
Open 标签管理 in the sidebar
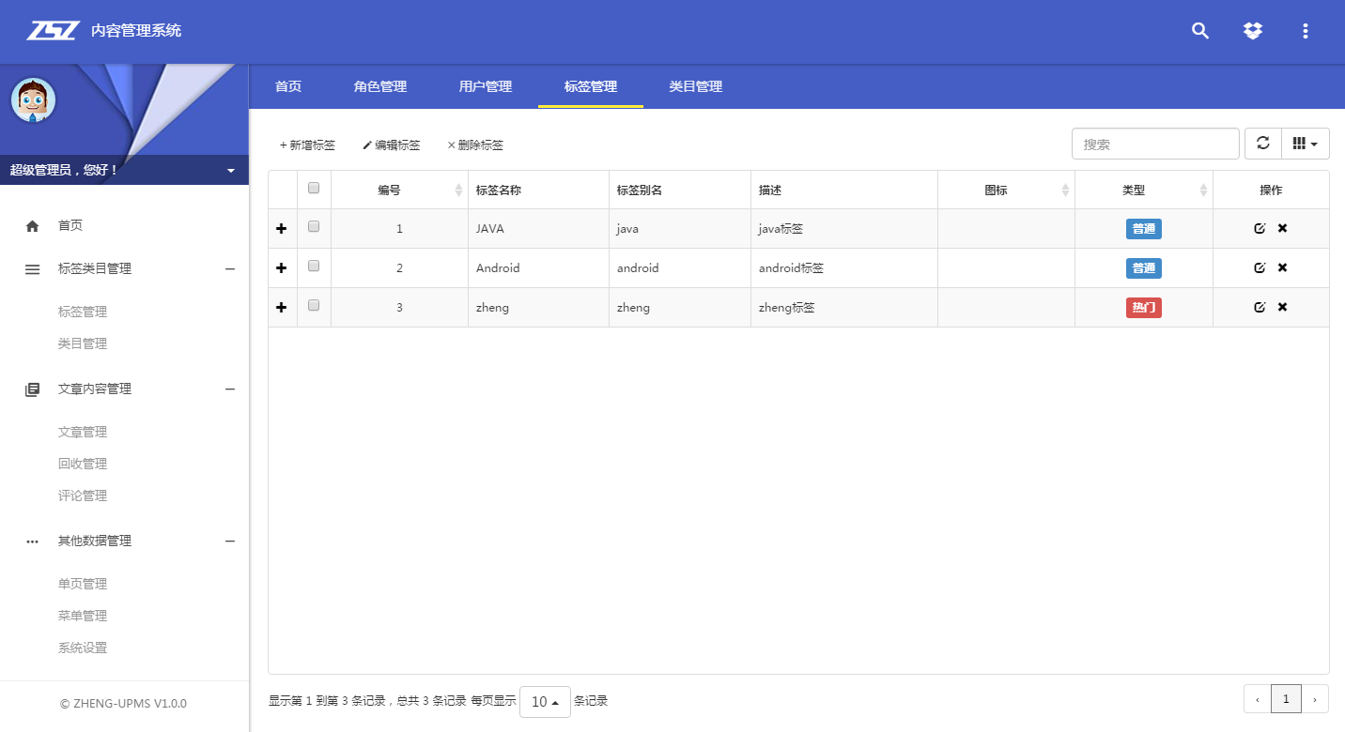pyautogui.click(x=83, y=312)
